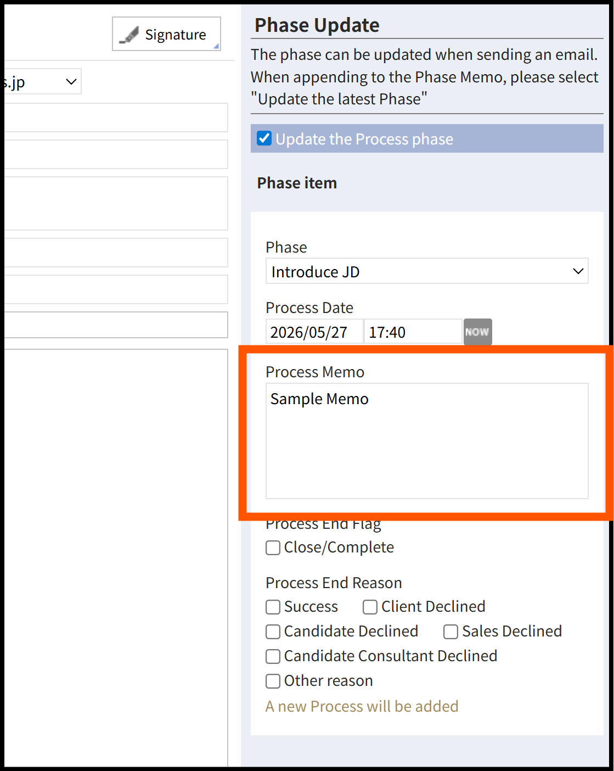This screenshot has width=614, height=771.
Task: Click the large email body text area
Action: pyautogui.click(x=116, y=557)
